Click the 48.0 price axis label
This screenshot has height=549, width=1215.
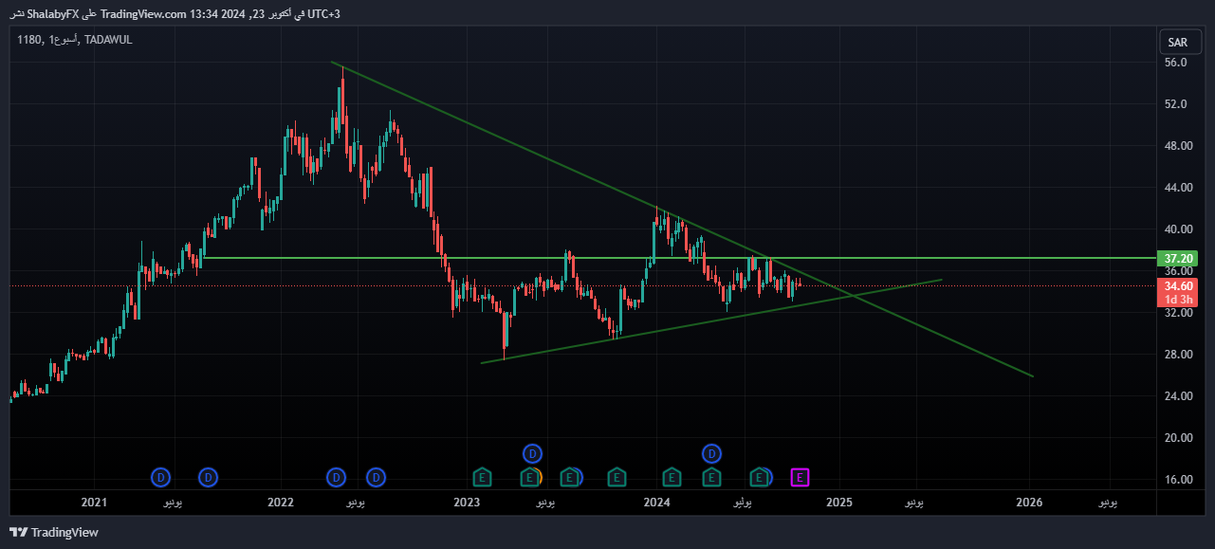(x=1176, y=146)
